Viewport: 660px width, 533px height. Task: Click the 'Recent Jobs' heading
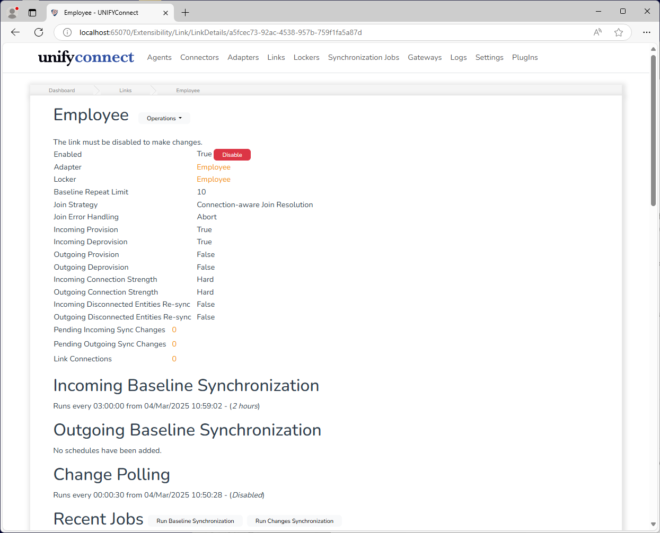(99, 519)
